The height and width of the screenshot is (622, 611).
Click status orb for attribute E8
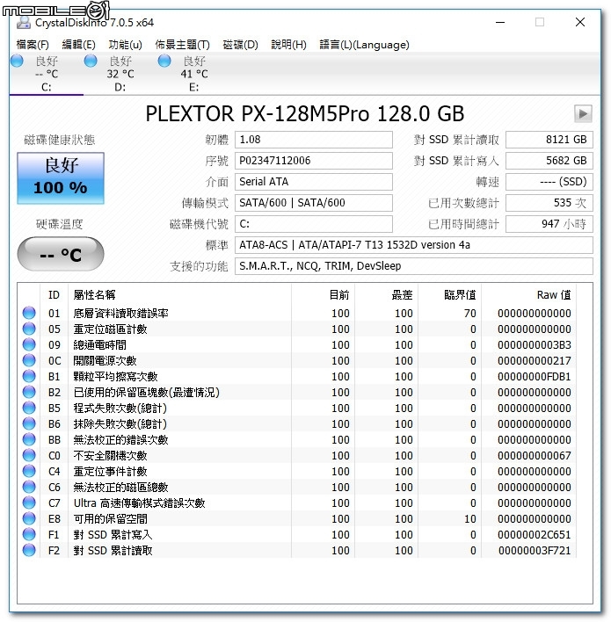pos(29,518)
